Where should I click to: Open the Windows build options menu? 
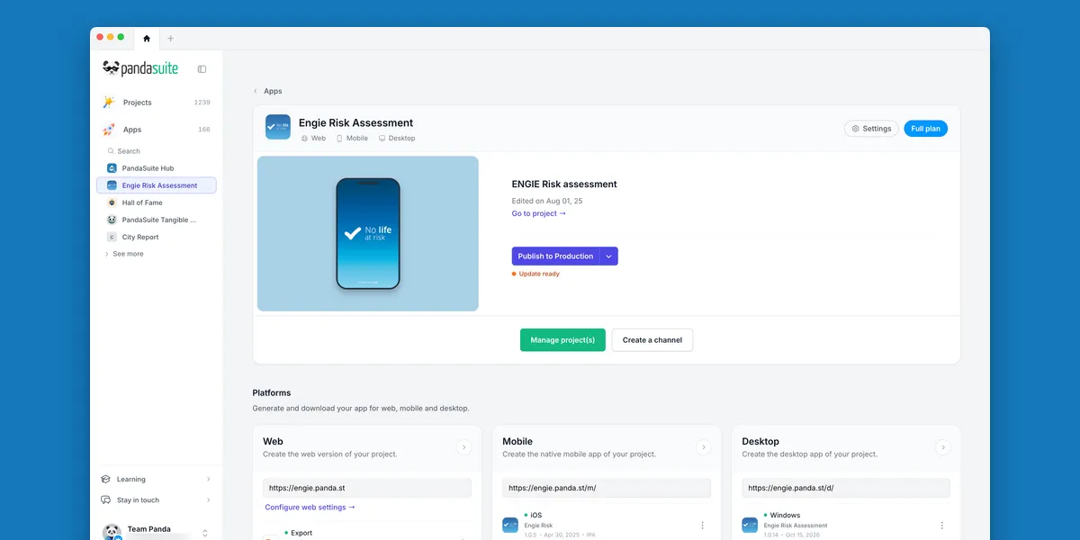click(941, 525)
